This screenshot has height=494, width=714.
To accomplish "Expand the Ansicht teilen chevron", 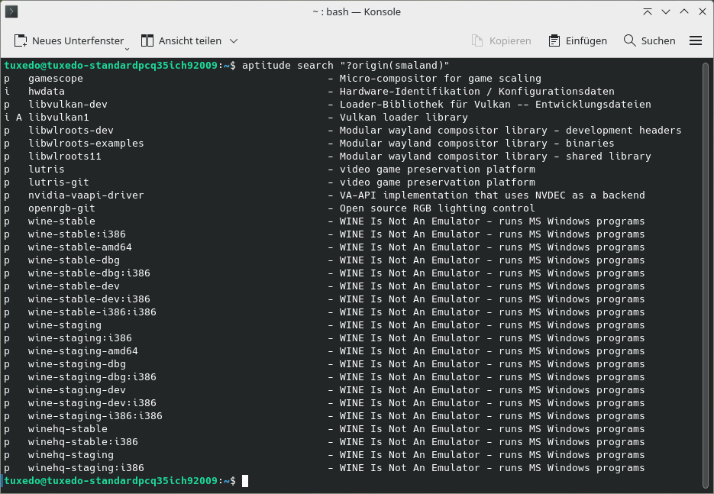I will click(234, 41).
